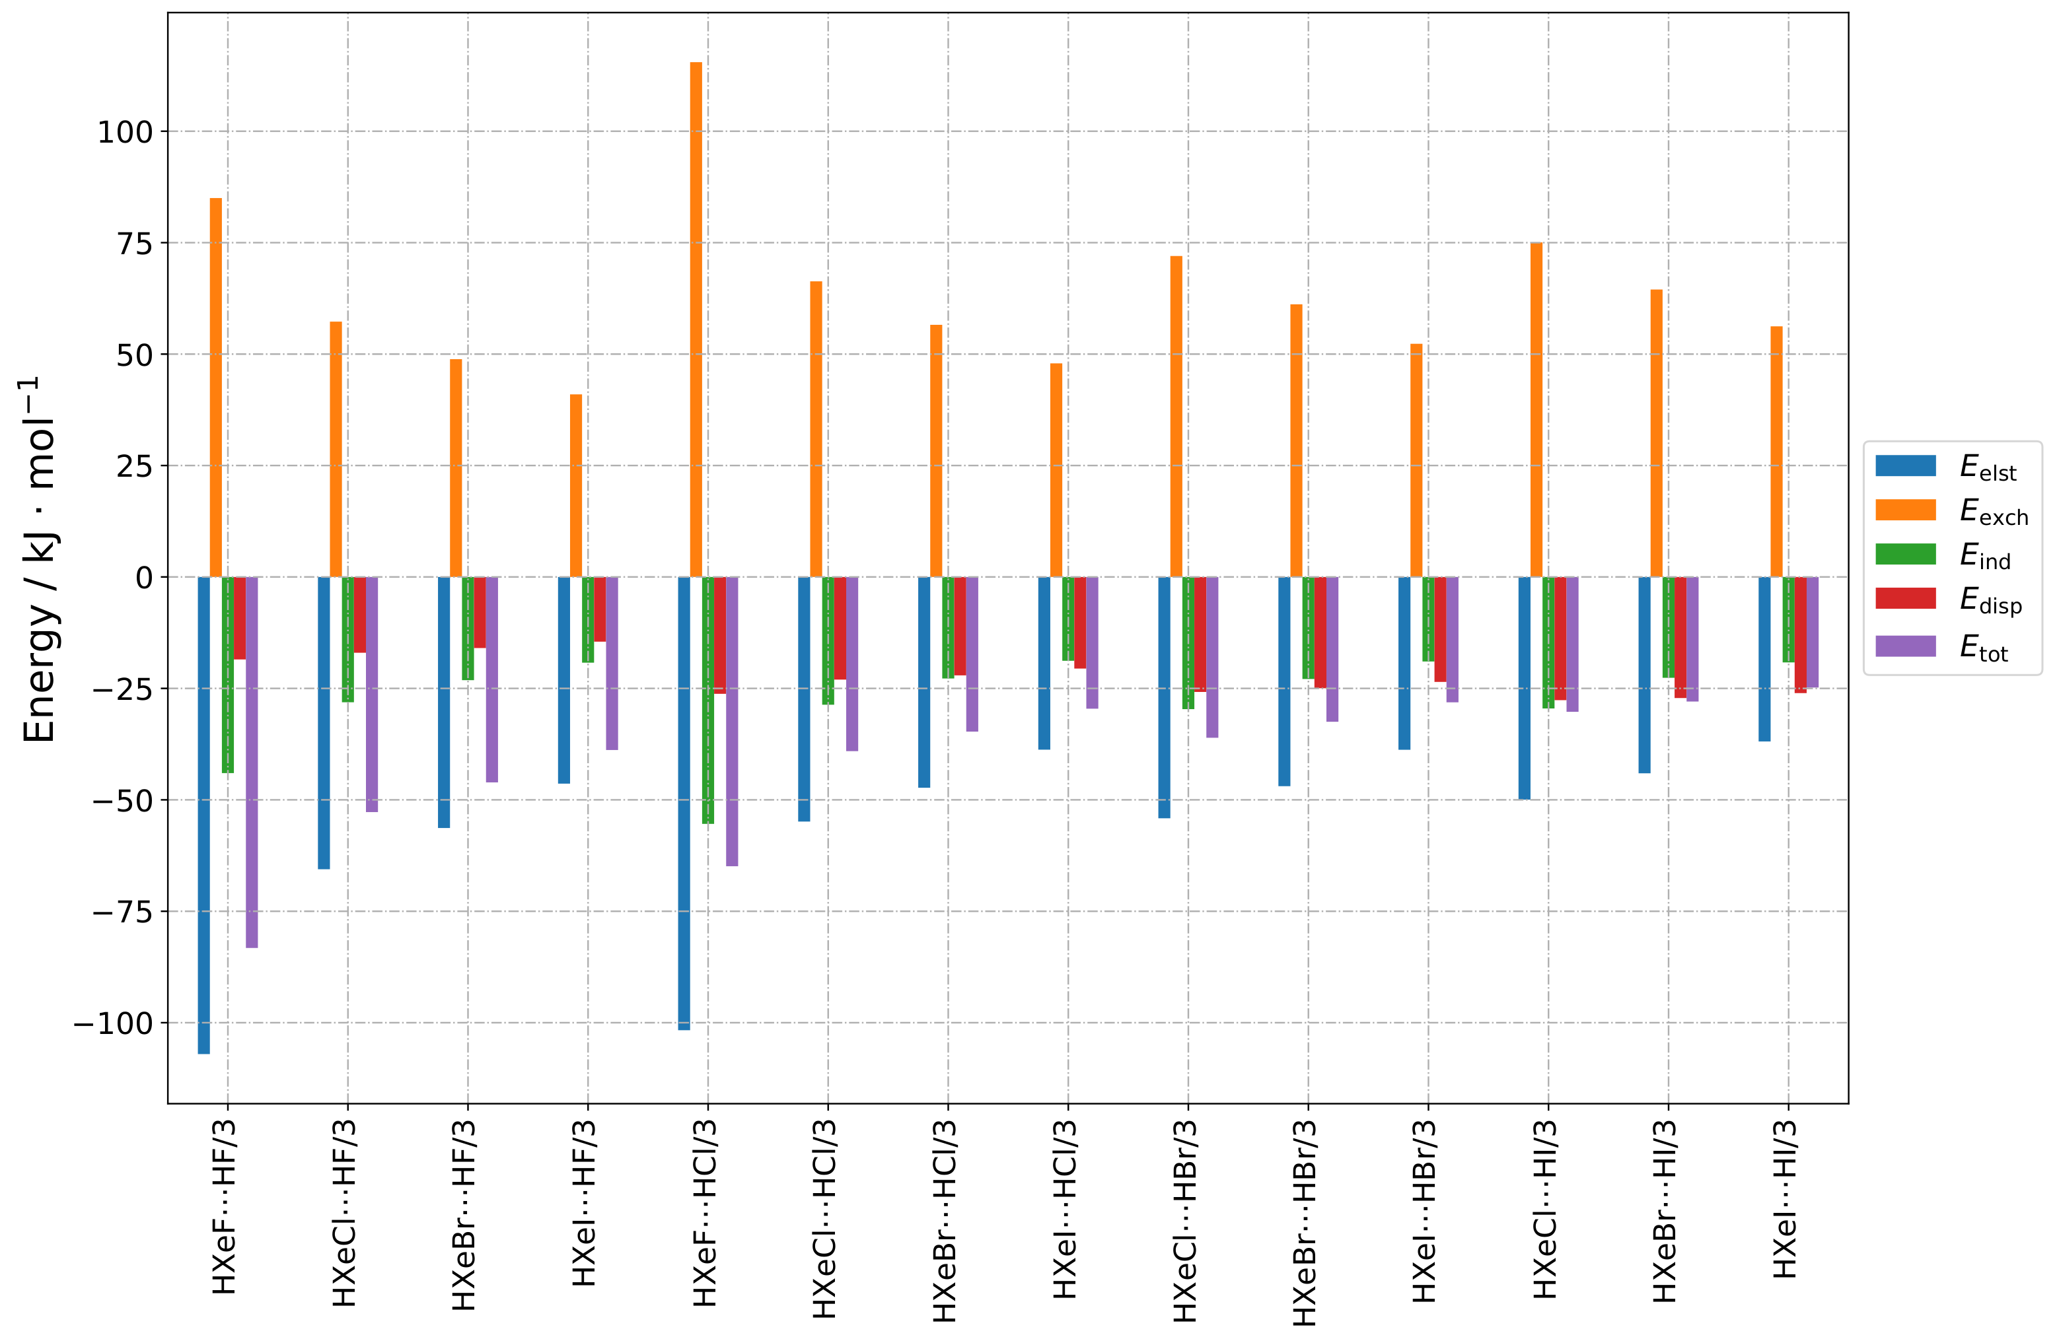This screenshot has width=2059, height=1339.
Task: Click the blue bar for HXeI···HI/3
Action: click(x=1764, y=659)
